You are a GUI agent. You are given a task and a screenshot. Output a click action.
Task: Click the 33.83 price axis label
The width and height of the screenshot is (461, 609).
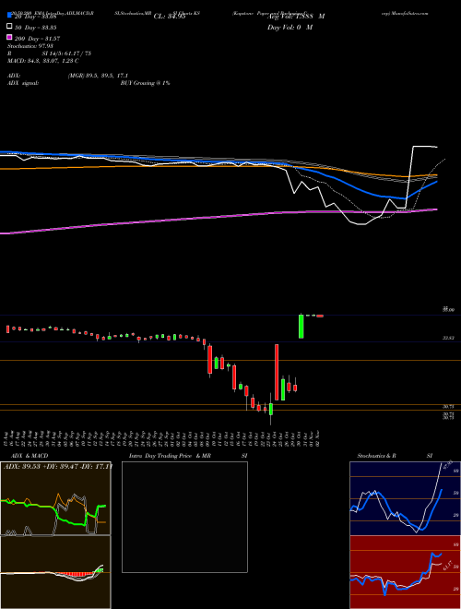(449, 339)
